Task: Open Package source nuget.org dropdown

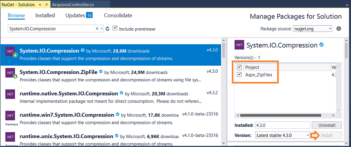Action: click(313, 29)
